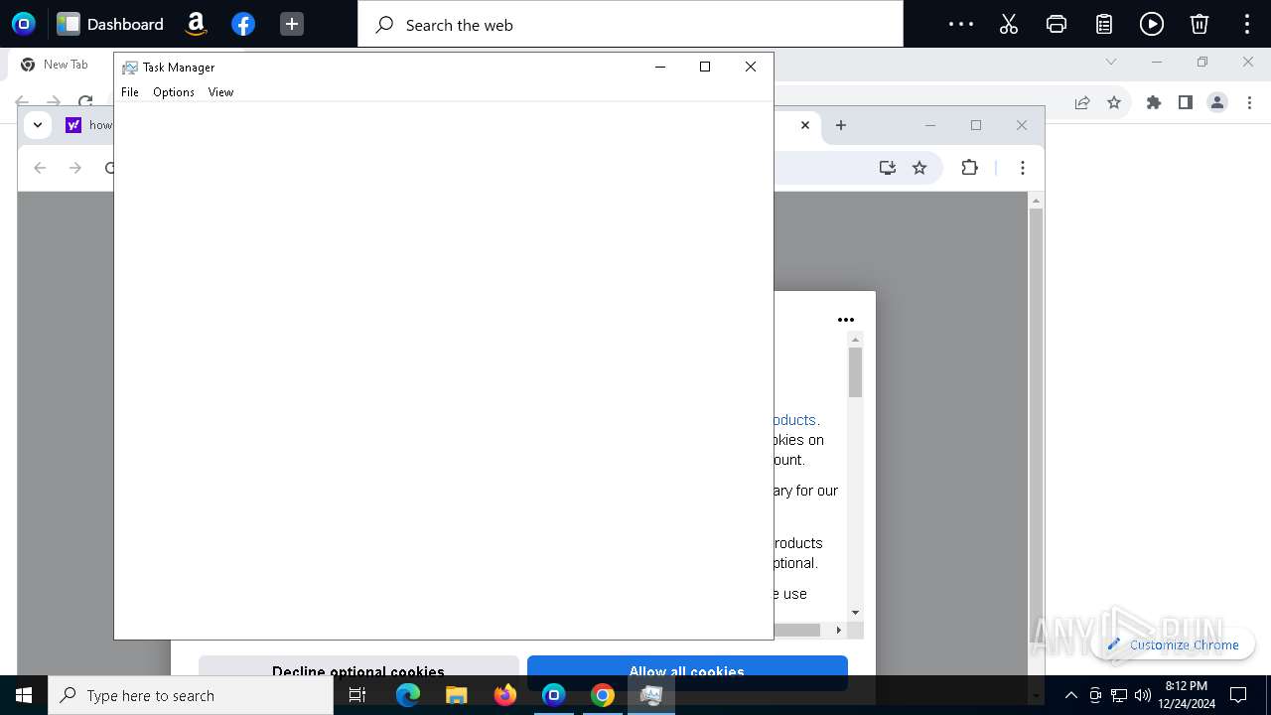Open a new tab in Chrome window
The height and width of the screenshot is (715, 1271).
[841, 125]
